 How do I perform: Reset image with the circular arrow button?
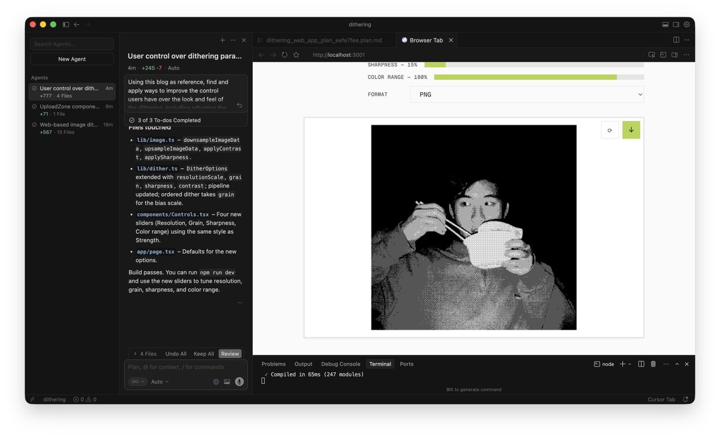[x=610, y=130]
